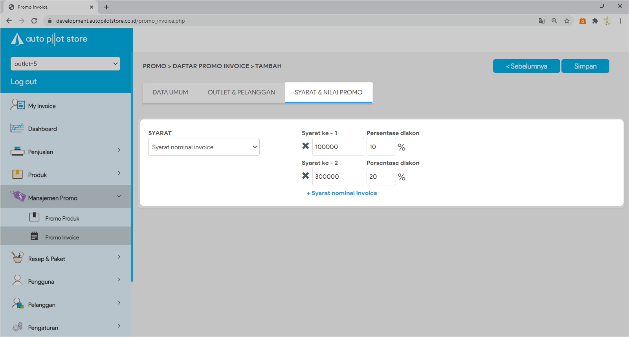Click the Resep & Paket icon
This screenshot has height=337, width=629.
[x=18, y=257]
